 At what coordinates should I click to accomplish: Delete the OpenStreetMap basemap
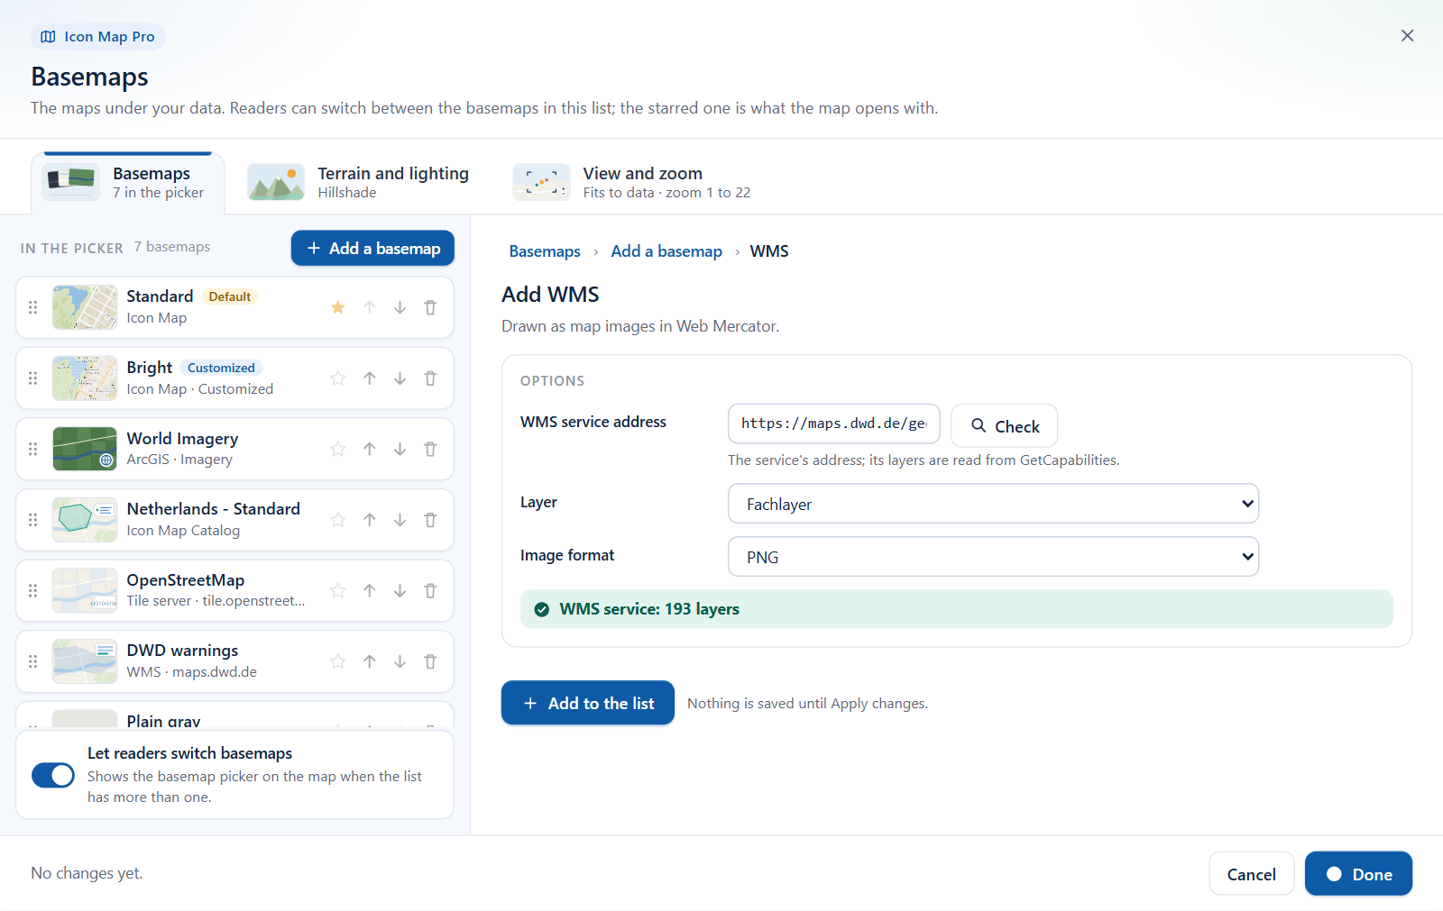(430, 590)
